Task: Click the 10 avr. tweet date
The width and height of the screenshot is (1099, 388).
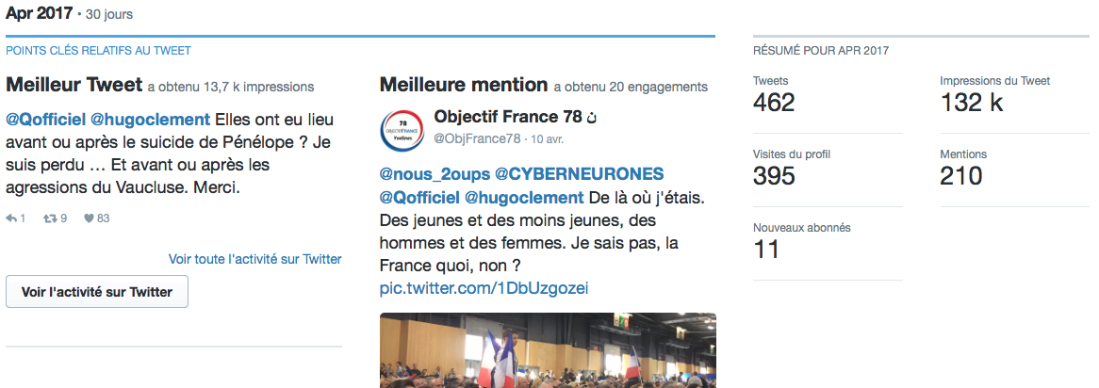Action: tap(547, 138)
